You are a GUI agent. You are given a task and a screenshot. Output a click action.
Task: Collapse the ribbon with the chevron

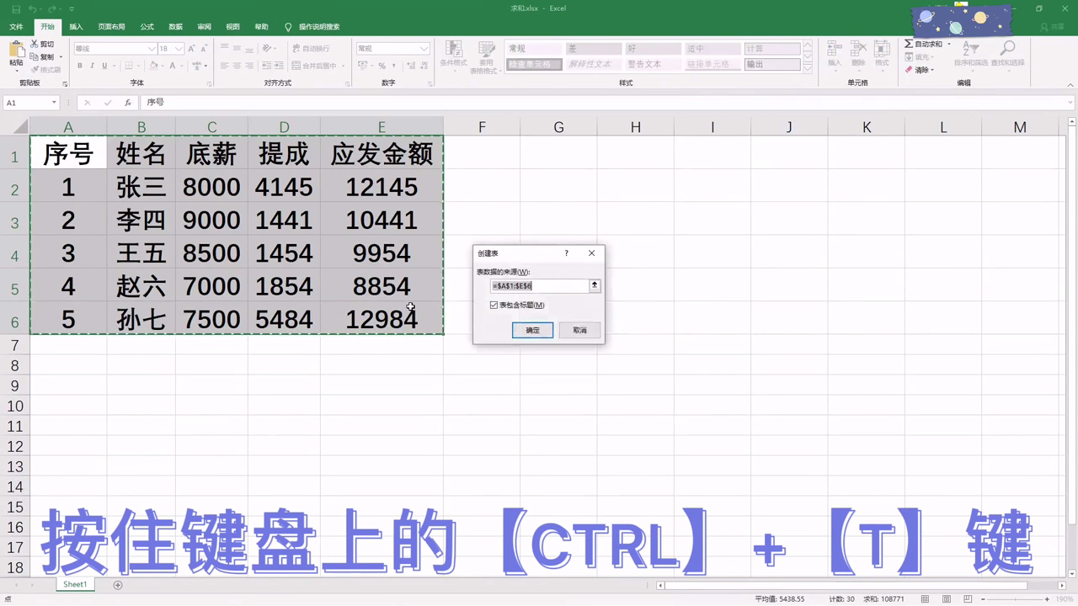(x=1070, y=84)
